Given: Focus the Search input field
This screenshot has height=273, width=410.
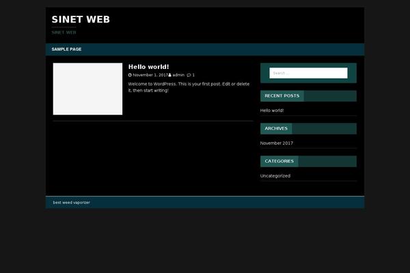Looking at the screenshot, I should point(309,73).
